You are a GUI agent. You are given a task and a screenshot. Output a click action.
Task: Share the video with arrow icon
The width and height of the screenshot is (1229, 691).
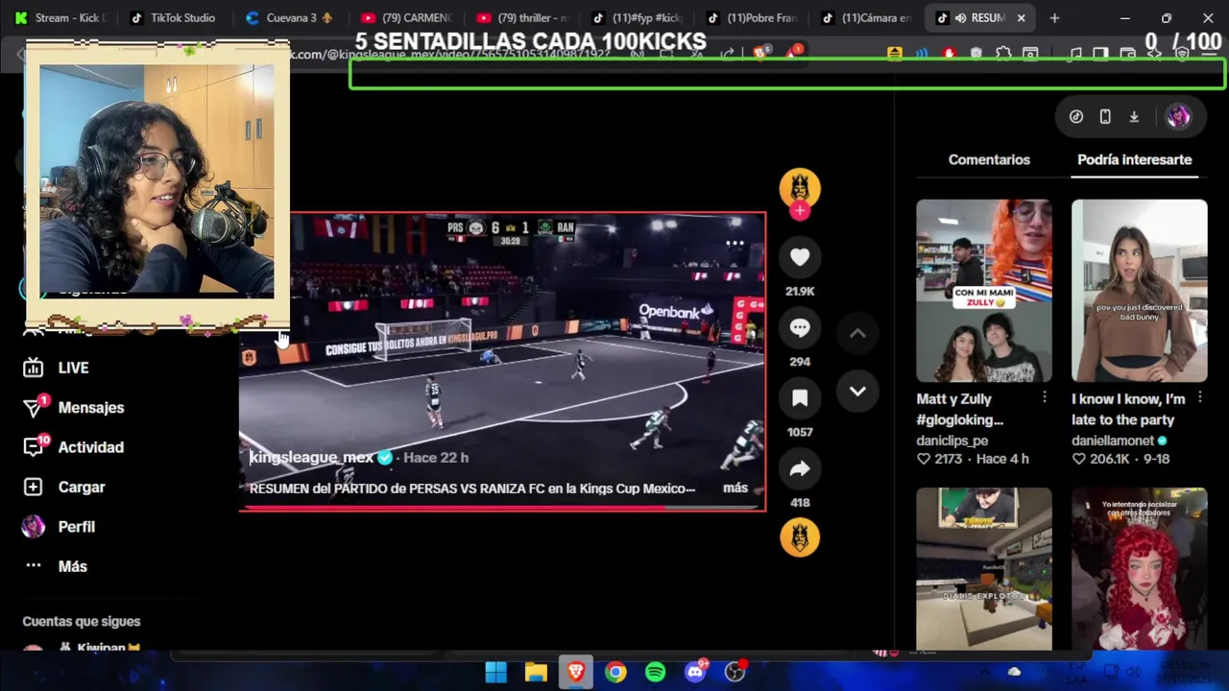800,468
